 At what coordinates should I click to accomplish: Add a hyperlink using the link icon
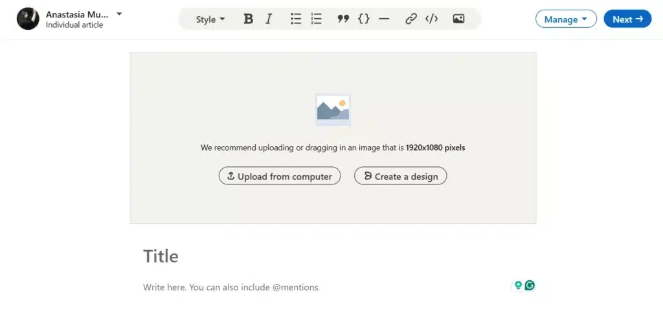coord(411,19)
